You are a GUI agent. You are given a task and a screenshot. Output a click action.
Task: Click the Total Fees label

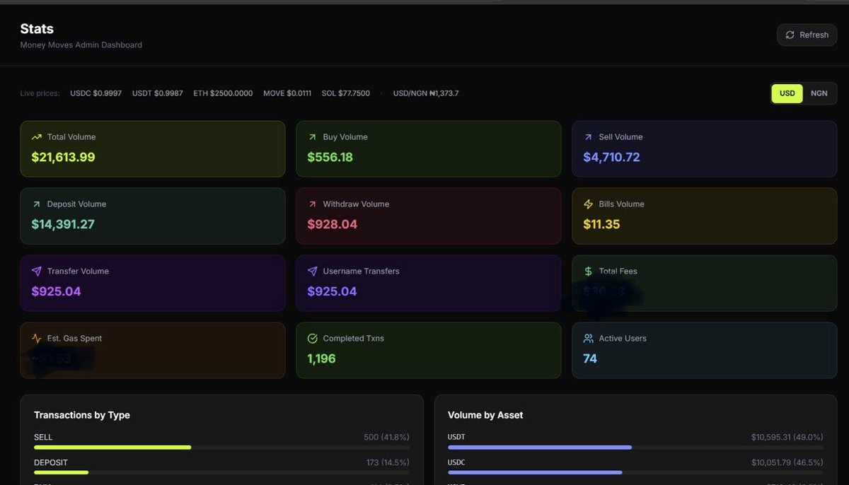tap(618, 271)
